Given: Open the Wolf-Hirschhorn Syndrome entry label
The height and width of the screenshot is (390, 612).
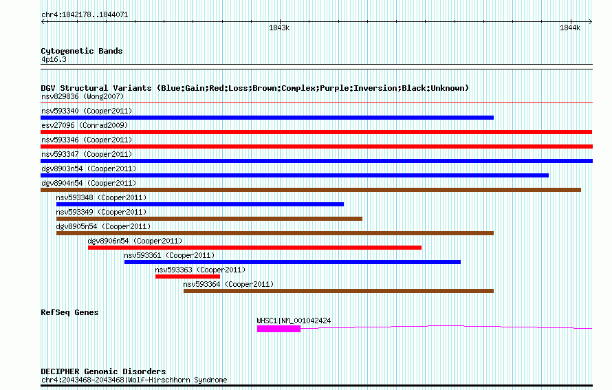Looking at the screenshot, I should tap(134, 380).
